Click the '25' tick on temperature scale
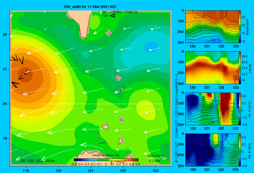This screenshot has height=173, width=254. click(243, 17)
